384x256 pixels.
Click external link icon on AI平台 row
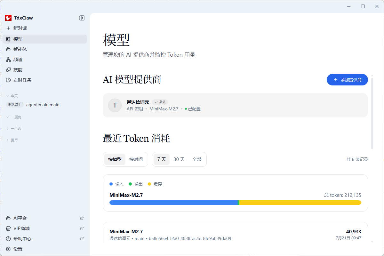[x=82, y=218]
